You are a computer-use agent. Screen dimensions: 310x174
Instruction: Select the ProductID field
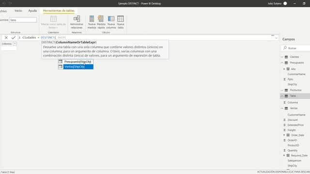[x=293, y=145]
